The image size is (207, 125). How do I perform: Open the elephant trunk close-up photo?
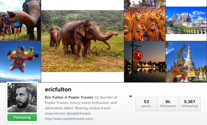(20, 20)
